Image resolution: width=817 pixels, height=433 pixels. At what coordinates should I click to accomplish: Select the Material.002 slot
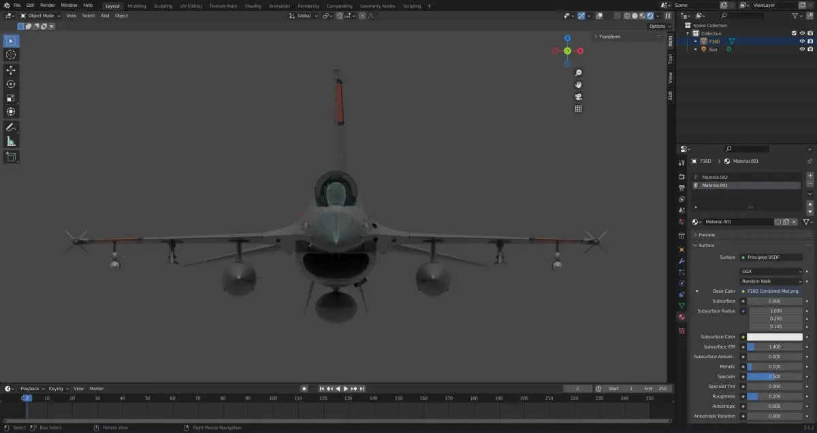click(x=746, y=177)
